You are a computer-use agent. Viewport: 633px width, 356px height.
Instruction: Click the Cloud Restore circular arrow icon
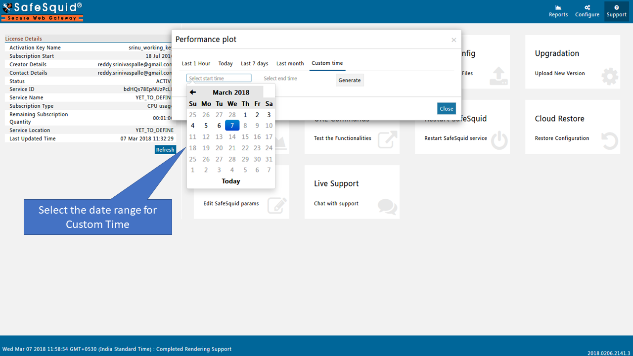610,141
